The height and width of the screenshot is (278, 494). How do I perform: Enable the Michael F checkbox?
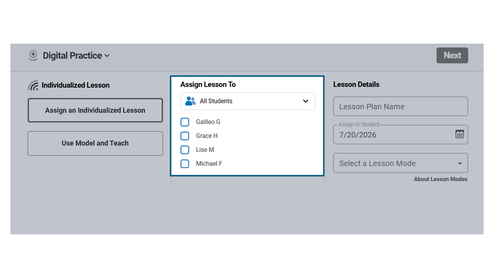(x=185, y=164)
